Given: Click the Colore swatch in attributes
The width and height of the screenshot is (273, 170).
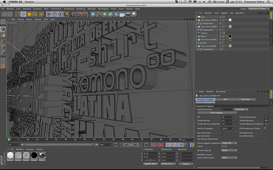Looking at the screenshot, I should (224, 146).
